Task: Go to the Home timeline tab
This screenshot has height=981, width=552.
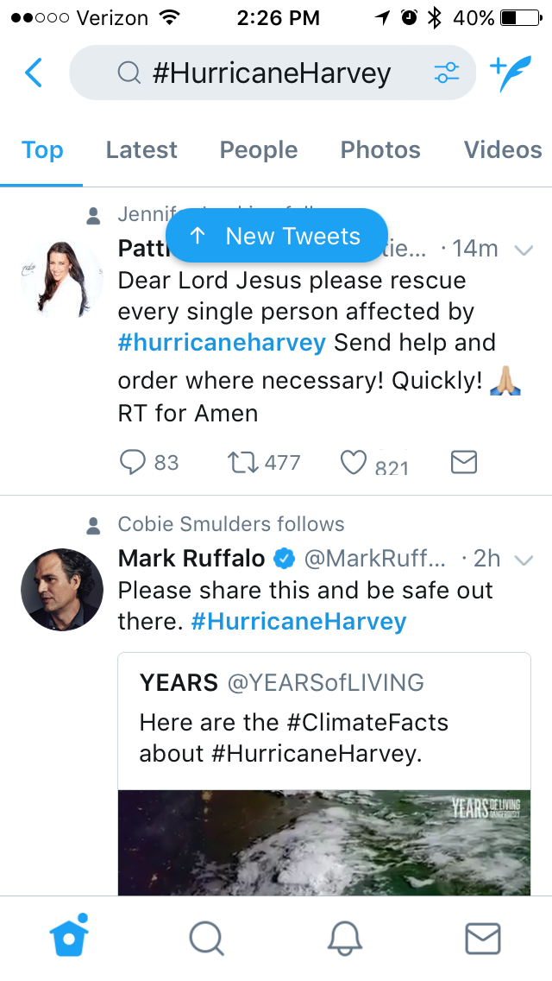Action: (69, 937)
